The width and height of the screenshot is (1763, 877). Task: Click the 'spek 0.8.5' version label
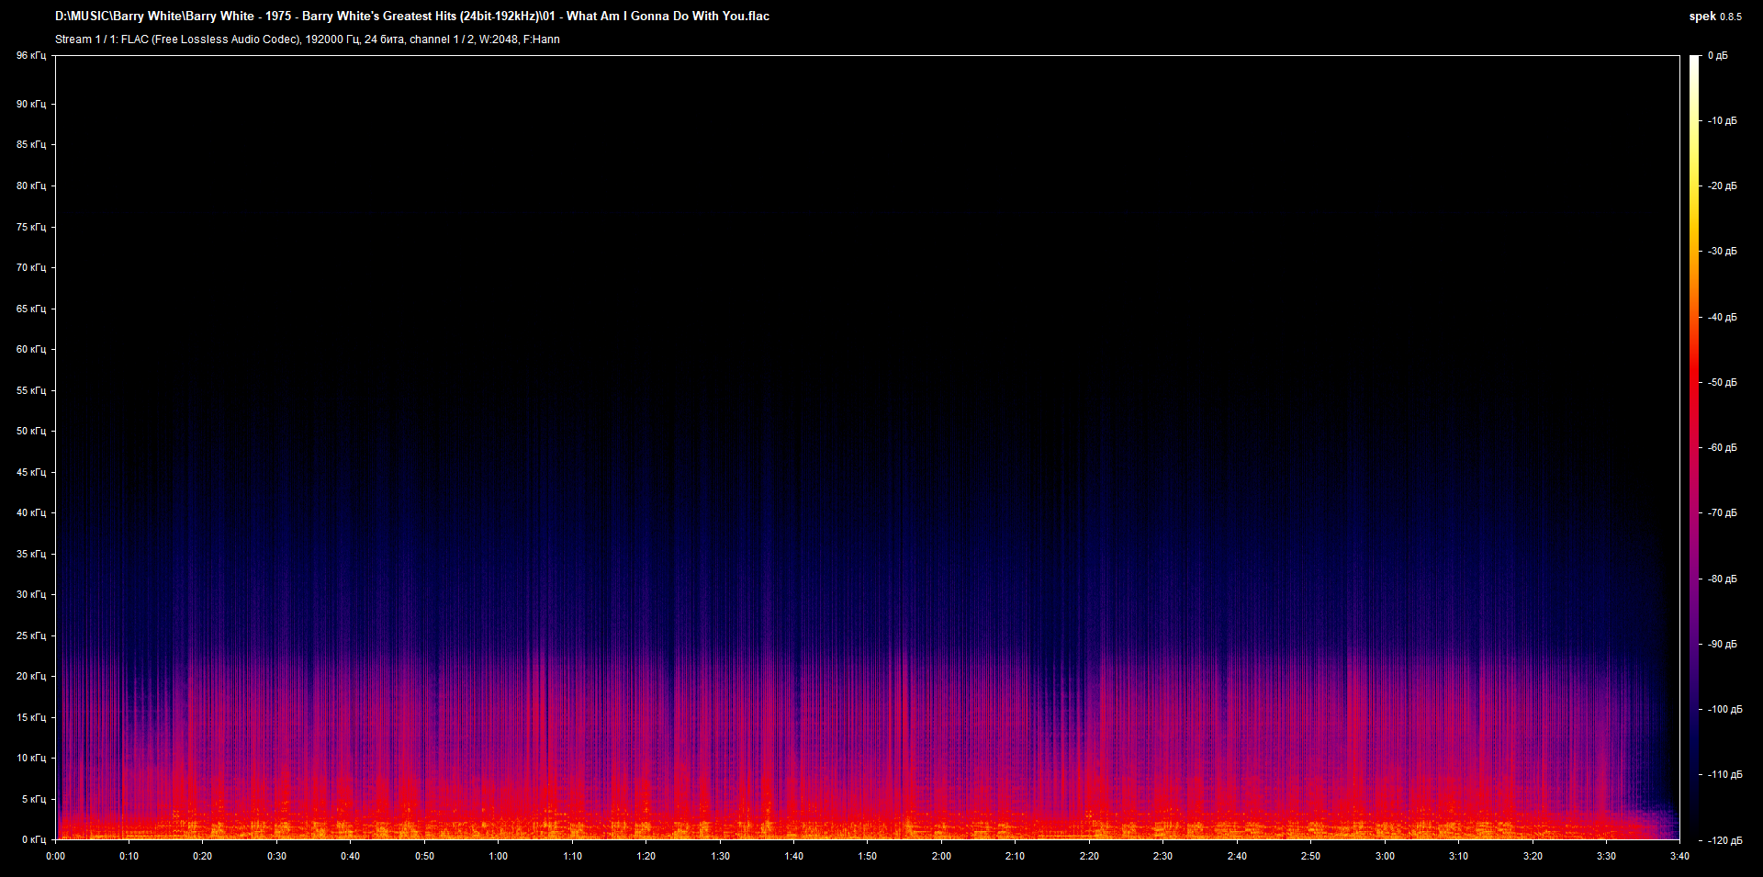[x=1715, y=17]
